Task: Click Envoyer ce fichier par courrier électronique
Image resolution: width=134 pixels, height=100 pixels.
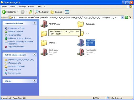Action: (x=20, y=43)
